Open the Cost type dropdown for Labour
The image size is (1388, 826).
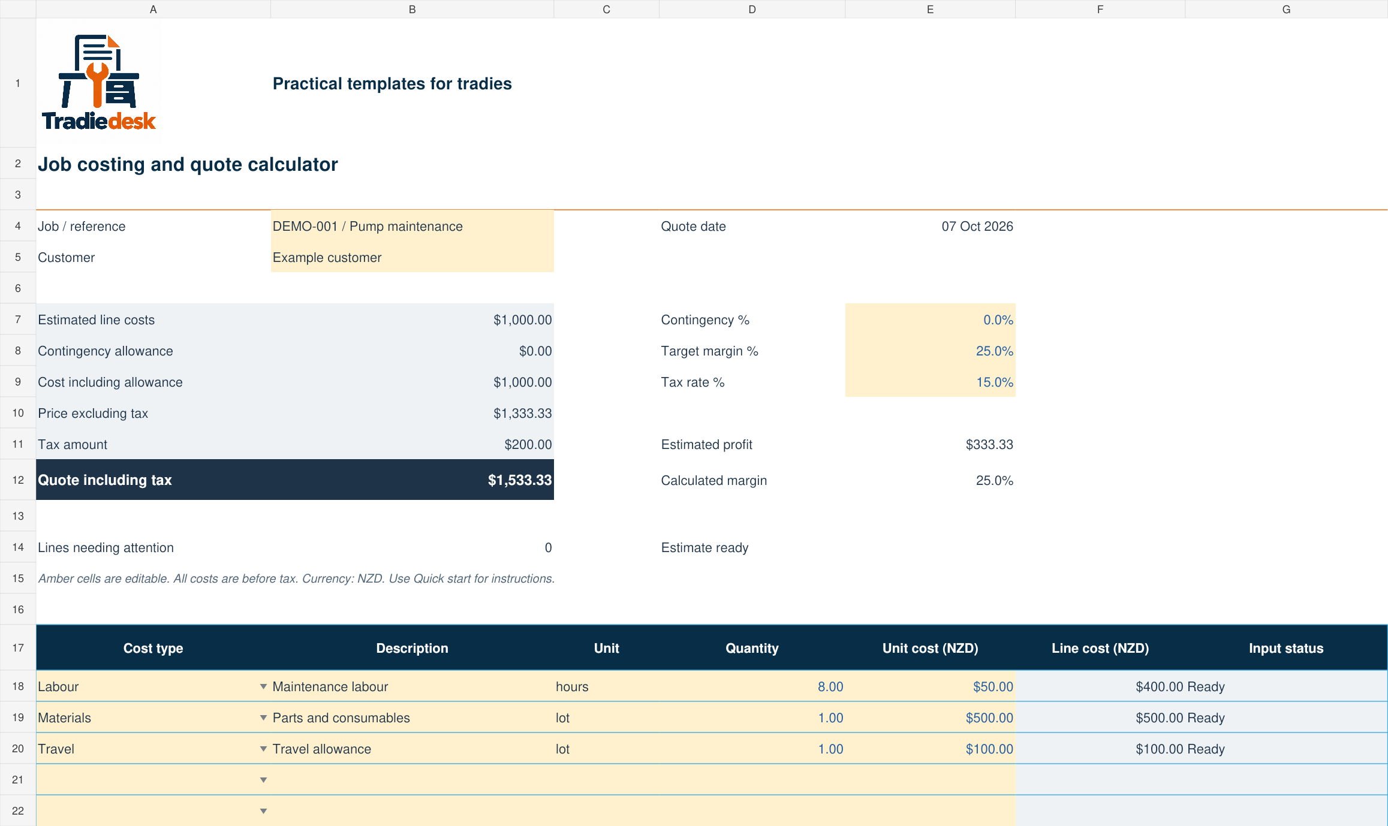click(263, 686)
